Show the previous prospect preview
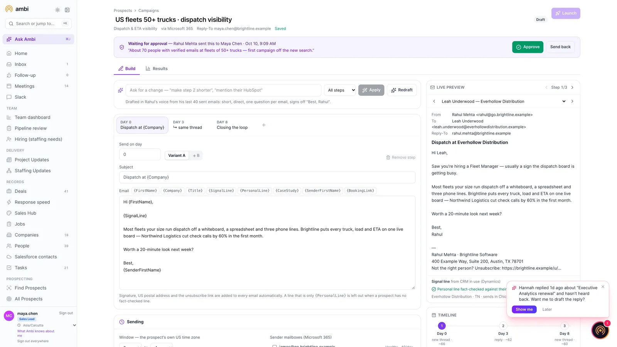Image resolution: width=617 pixels, height=347 pixels. (x=434, y=101)
